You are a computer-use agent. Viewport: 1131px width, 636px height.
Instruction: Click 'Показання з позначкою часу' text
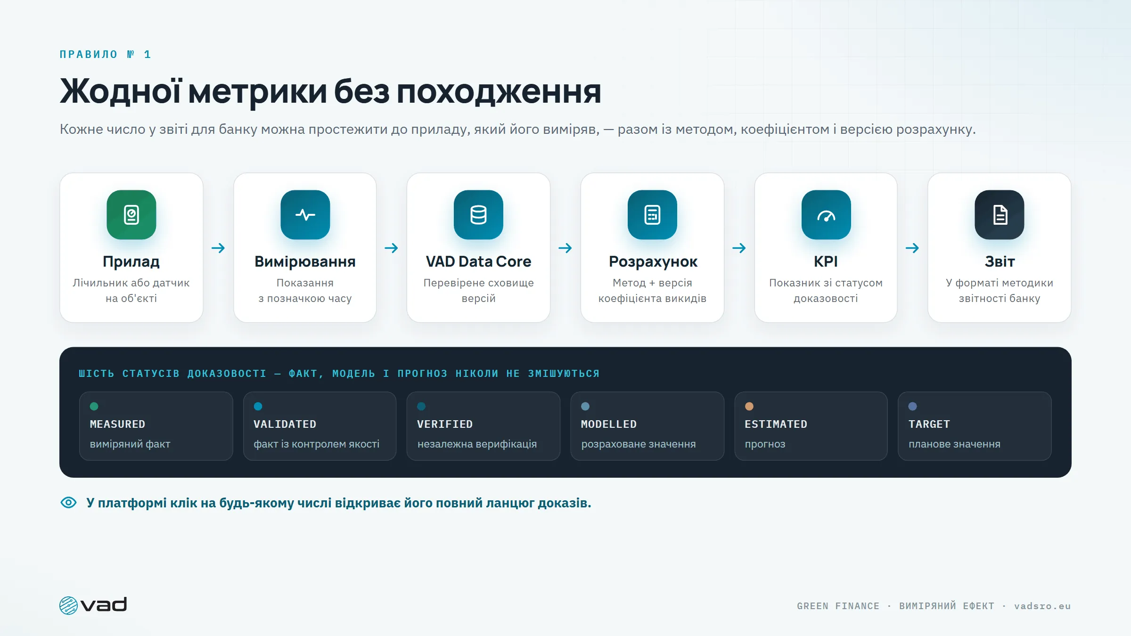tap(305, 291)
